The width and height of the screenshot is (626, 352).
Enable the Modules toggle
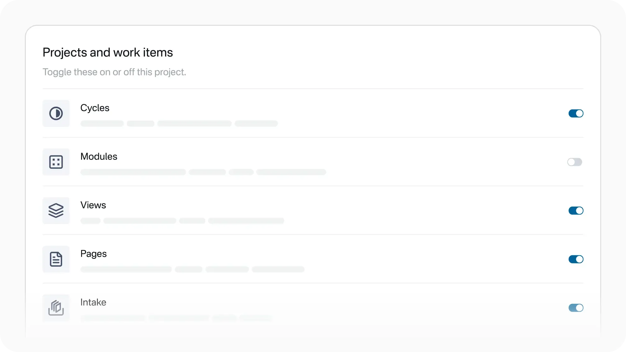574,162
